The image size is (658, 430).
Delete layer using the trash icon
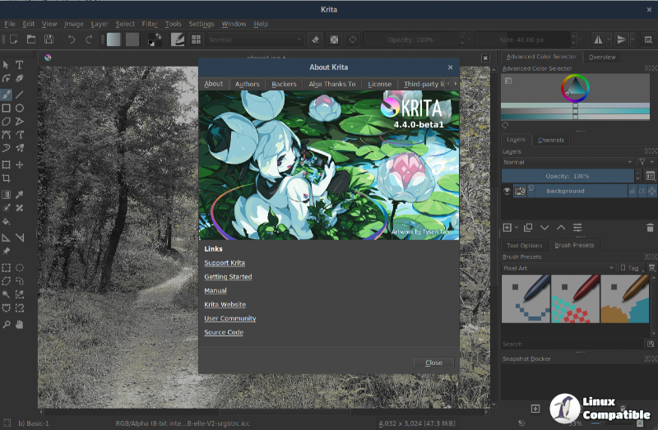651,227
